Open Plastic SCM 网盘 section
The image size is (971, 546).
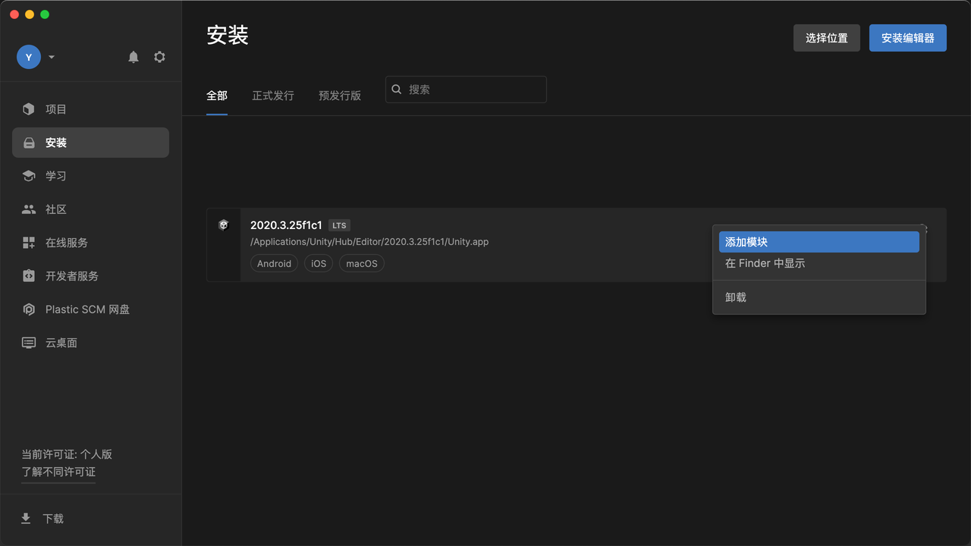click(x=90, y=309)
